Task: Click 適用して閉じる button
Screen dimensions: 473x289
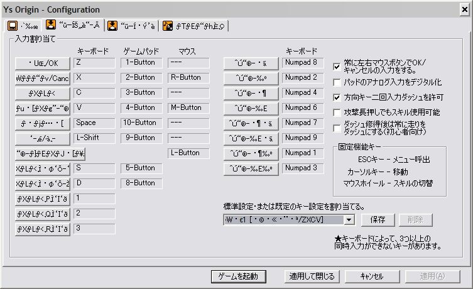Action: pyautogui.click(x=312, y=276)
